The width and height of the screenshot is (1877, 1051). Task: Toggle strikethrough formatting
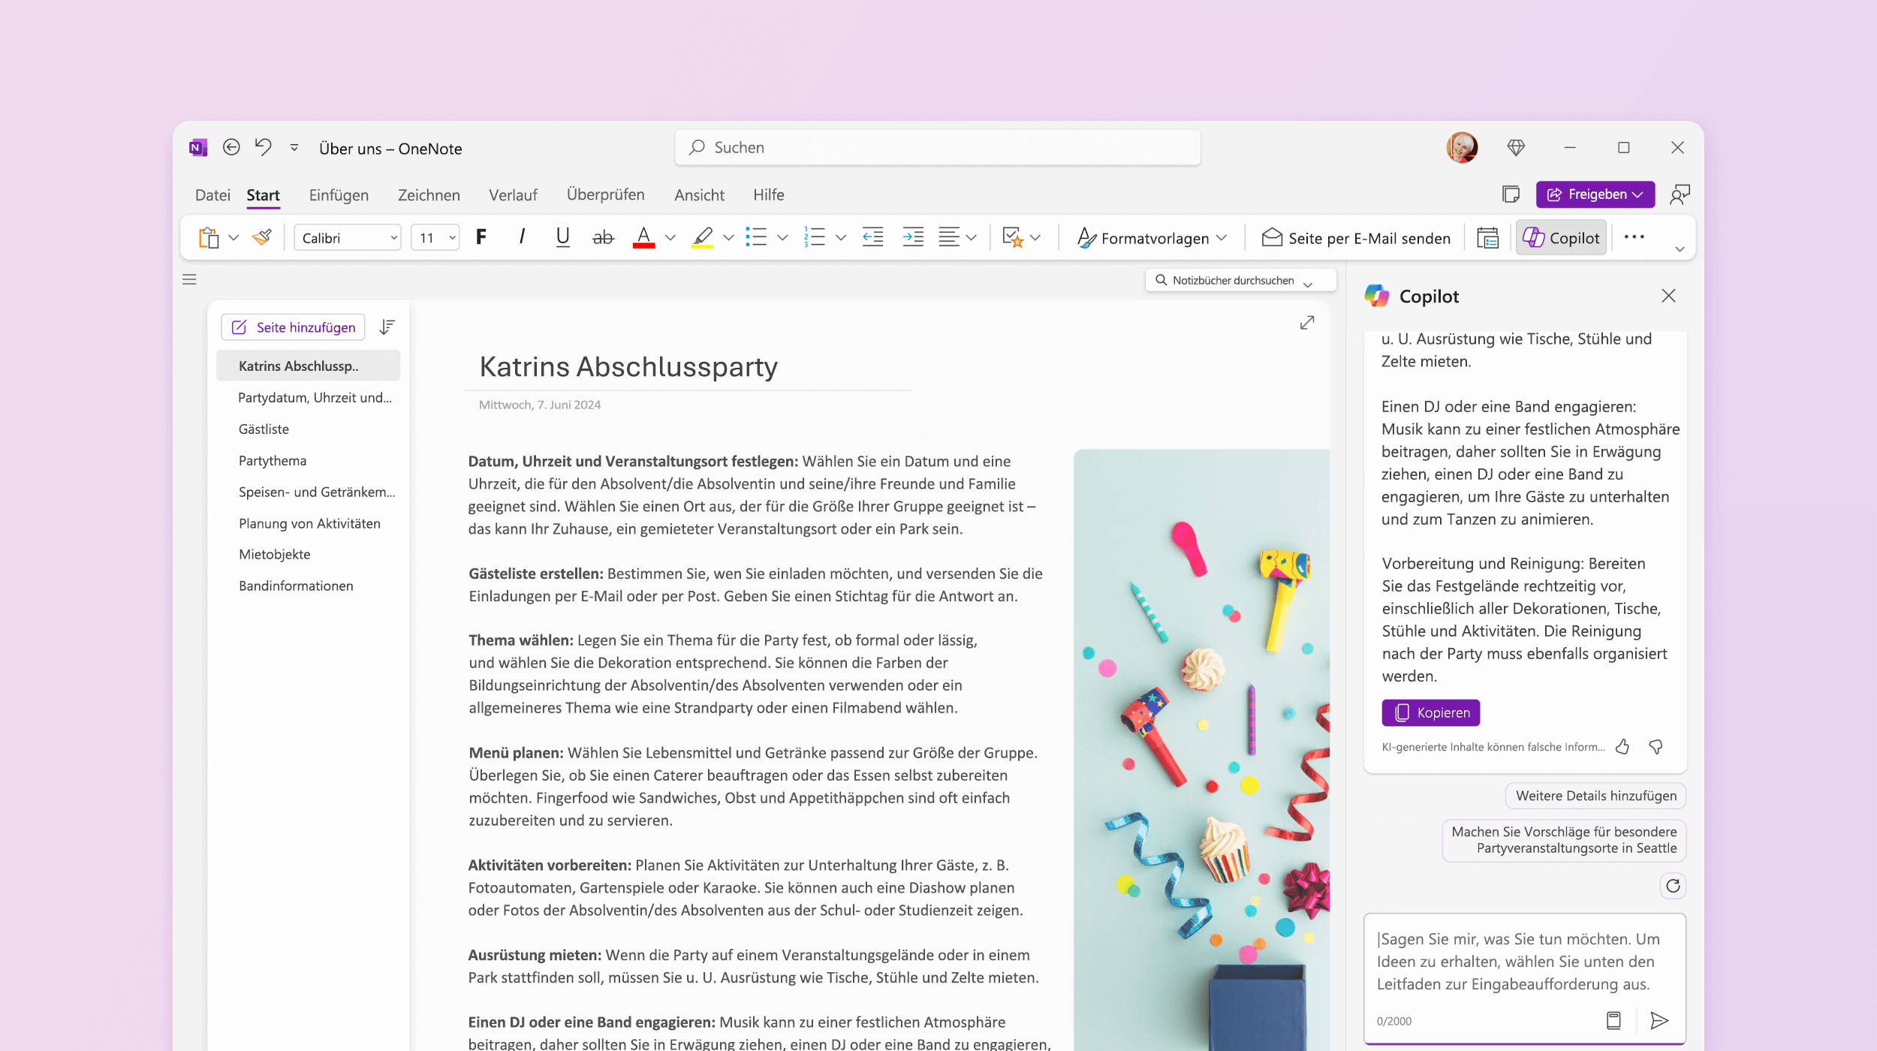(603, 238)
